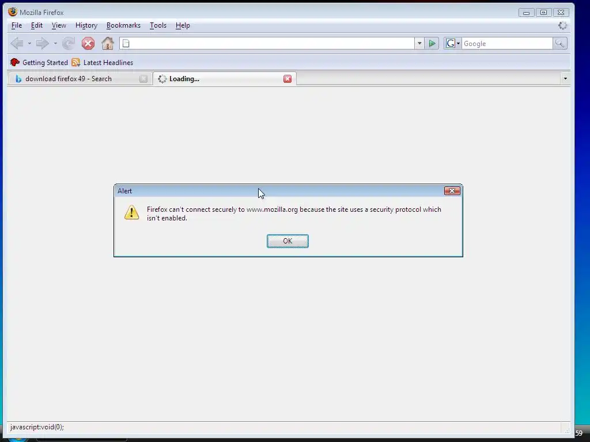Click OK in the Alert dialog

coord(288,241)
